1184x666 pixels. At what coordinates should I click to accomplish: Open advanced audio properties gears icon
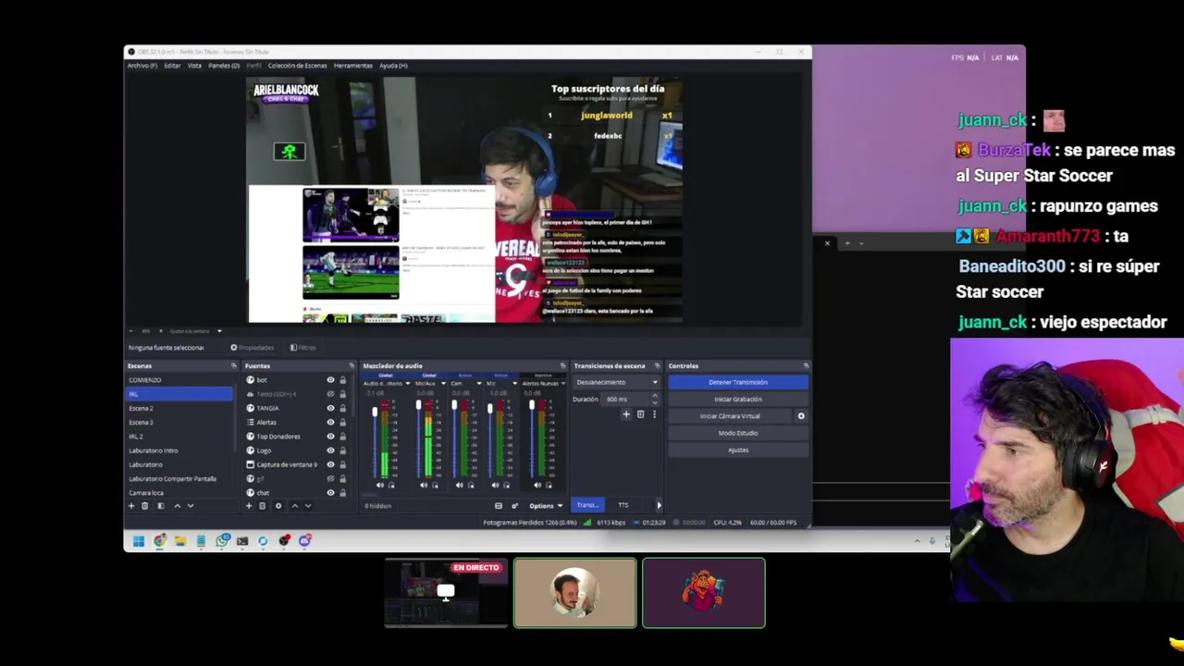(514, 506)
